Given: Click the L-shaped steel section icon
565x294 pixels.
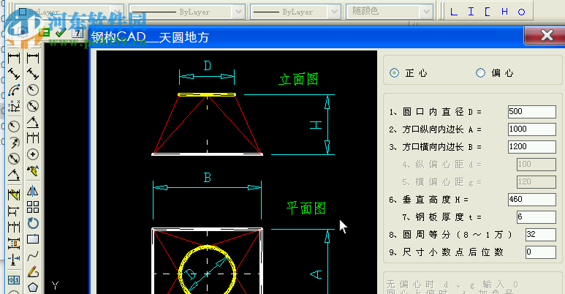Looking at the screenshot, I should (x=455, y=12).
